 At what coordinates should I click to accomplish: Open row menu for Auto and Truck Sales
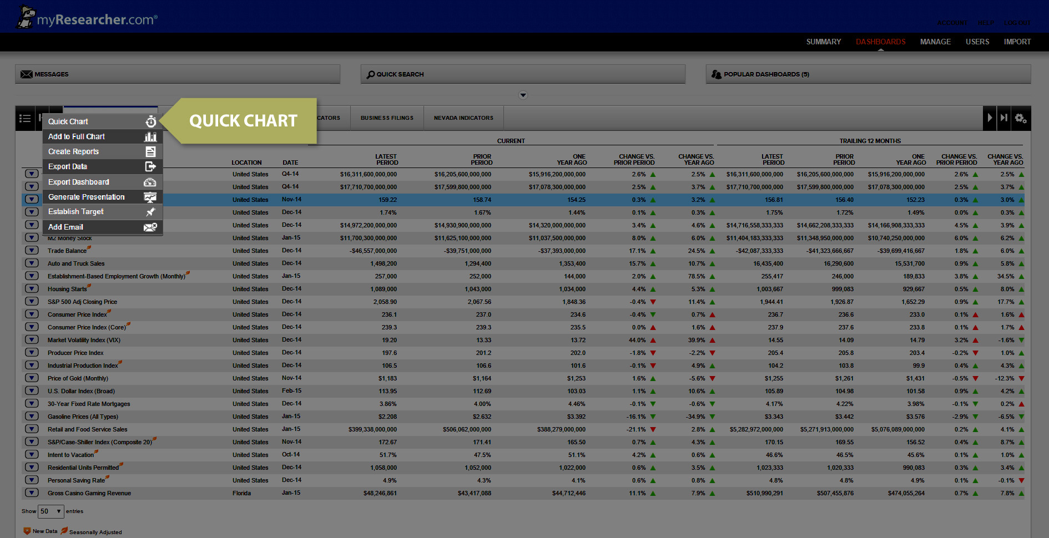32,263
